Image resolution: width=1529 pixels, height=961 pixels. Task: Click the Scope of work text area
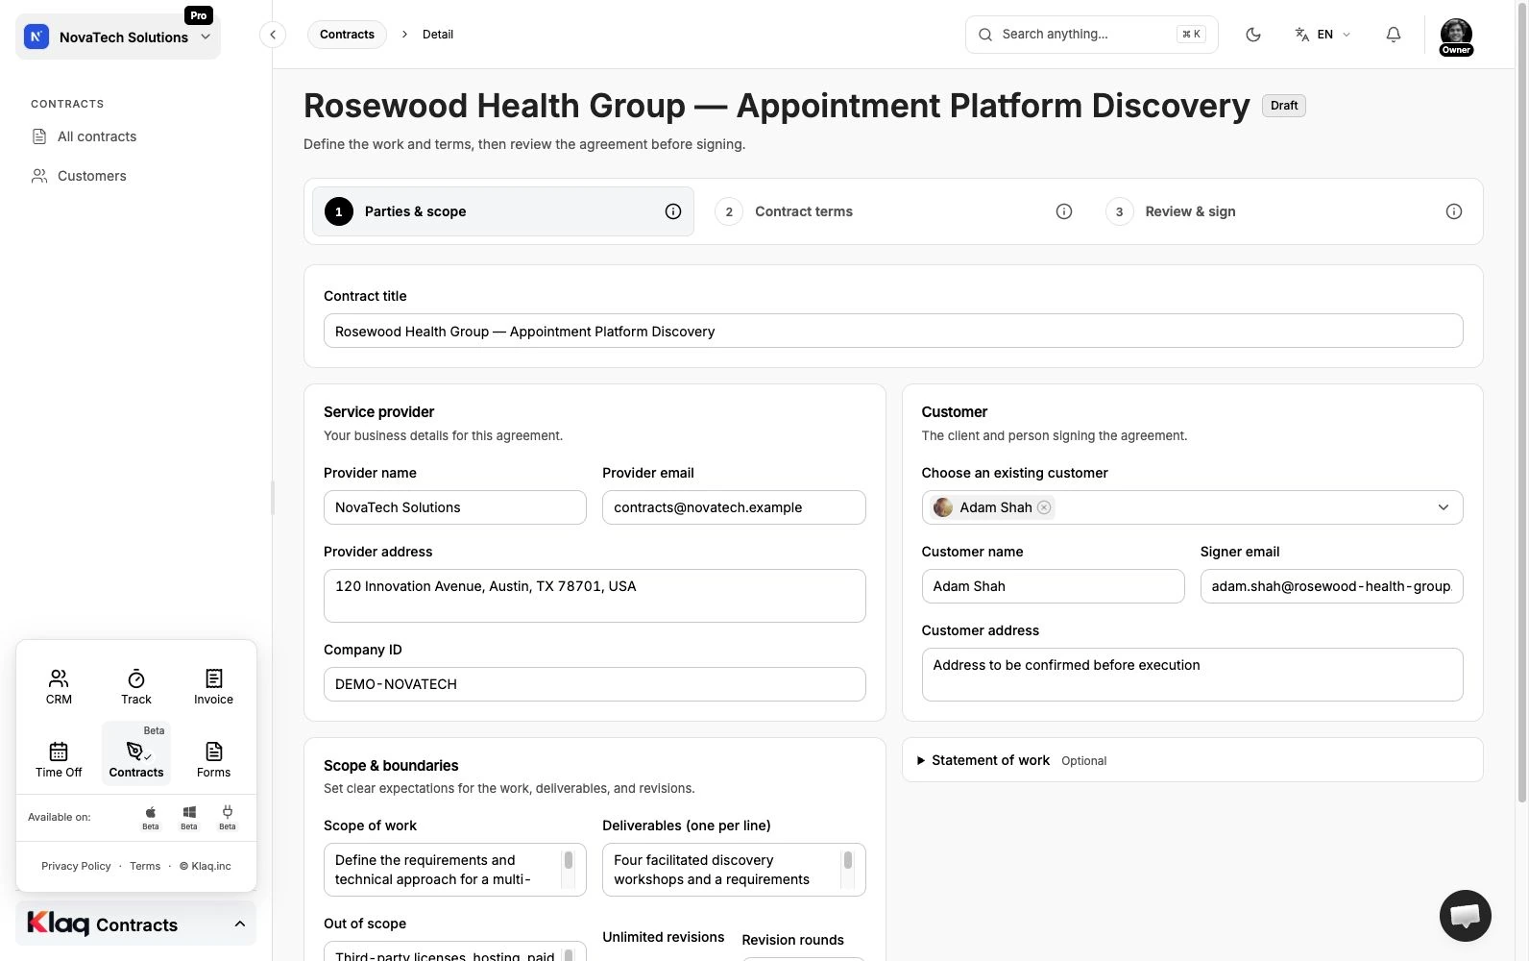[x=454, y=870]
